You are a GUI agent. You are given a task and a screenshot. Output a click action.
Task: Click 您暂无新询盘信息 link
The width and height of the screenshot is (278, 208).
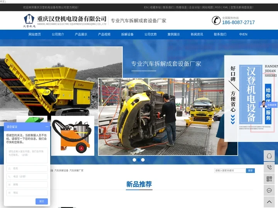(242, 7)
